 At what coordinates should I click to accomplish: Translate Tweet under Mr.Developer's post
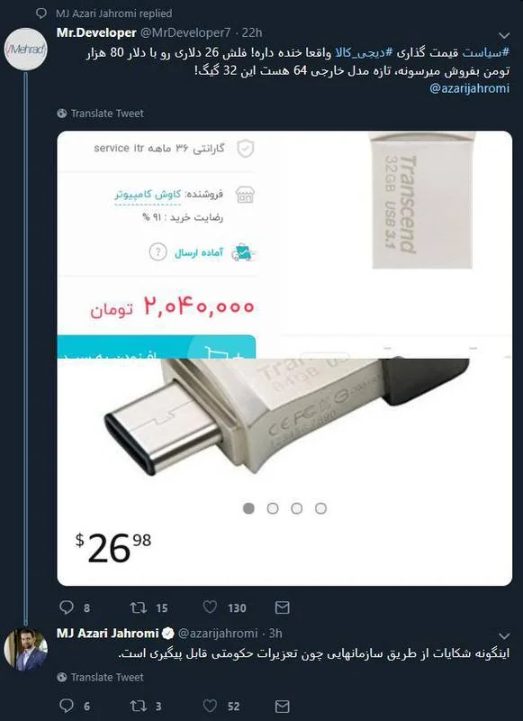101,114
